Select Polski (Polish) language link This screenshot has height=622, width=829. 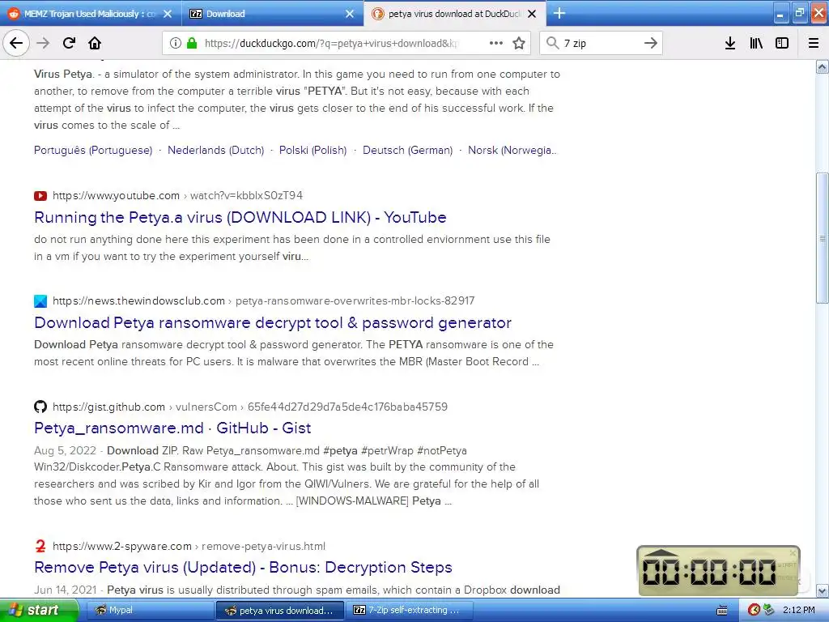(x=313, y=150)
